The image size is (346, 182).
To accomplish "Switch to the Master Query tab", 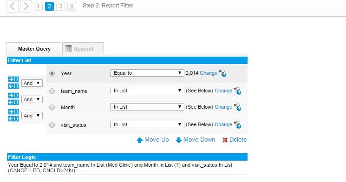I will pyautogui.click(x=34, y=49).
